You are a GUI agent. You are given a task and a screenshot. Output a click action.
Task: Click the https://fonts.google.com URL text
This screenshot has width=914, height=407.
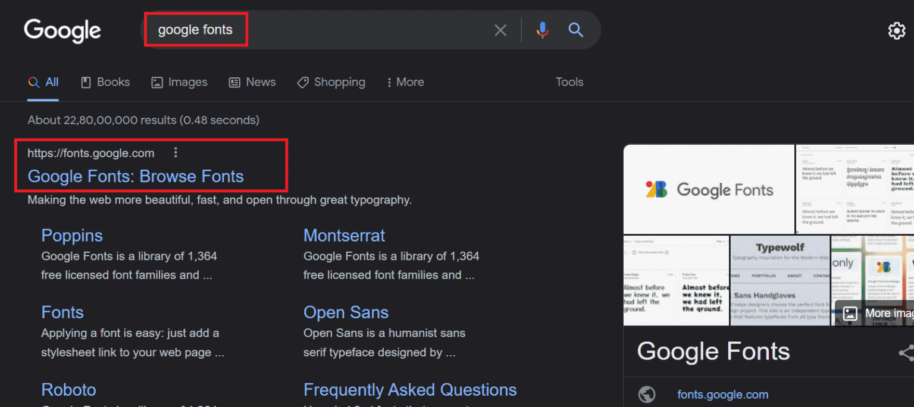(91, 153)
